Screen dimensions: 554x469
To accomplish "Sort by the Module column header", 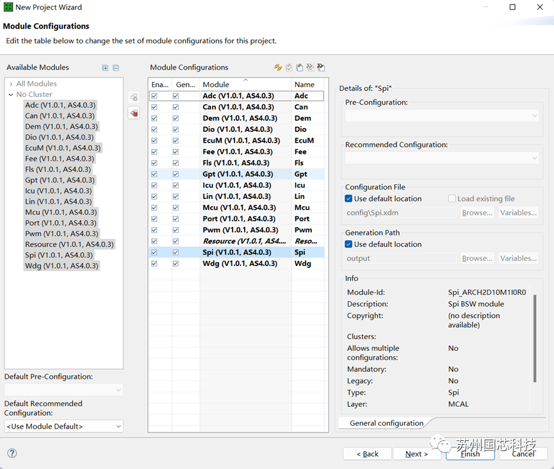I will pyautogui.click(x=245, y=84).
